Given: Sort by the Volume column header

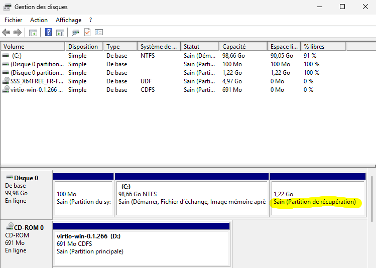Looking at the screenshot, I should point(33,47).
